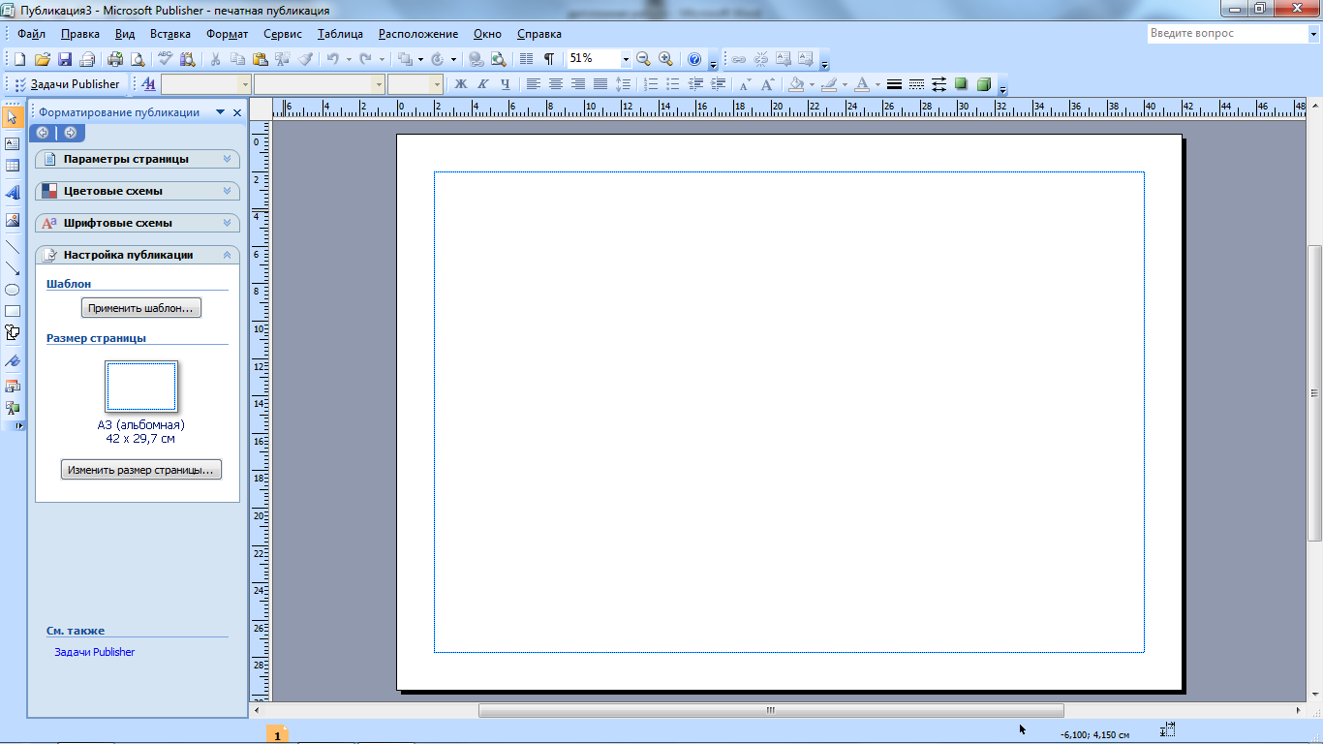The width and height of the screenshot is (1323, 744).
Task: Toggle special characters pilcrow display
Action: point(549,59)
